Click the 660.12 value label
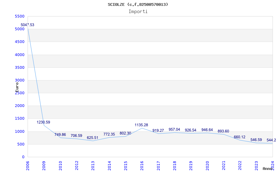Viewport: 276px width, 172px height. coord(239,137)
